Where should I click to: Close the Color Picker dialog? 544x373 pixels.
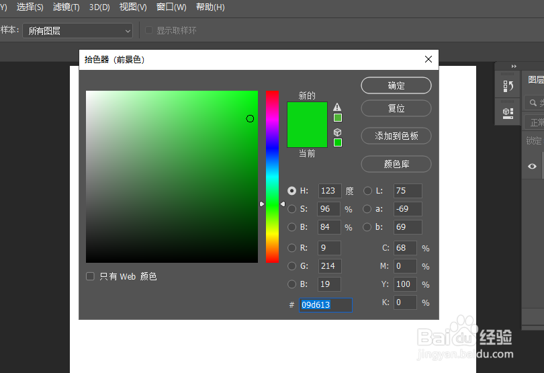click(x=428, y=59)
